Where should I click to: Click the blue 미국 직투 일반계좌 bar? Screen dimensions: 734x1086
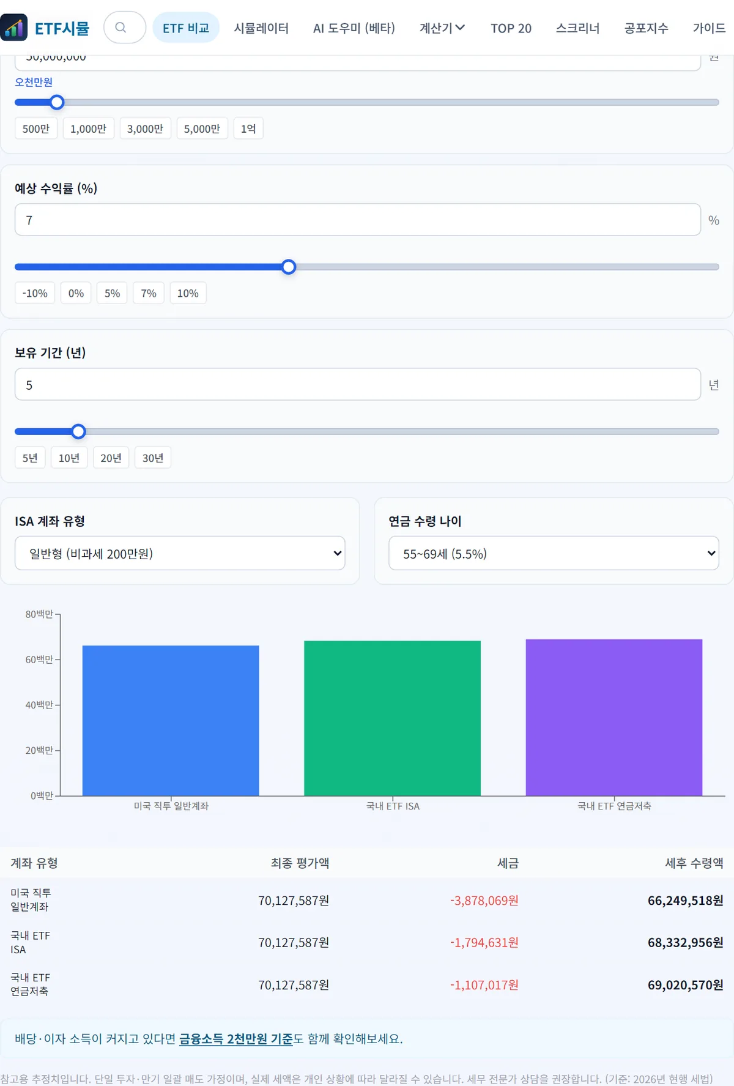(171, 720)
